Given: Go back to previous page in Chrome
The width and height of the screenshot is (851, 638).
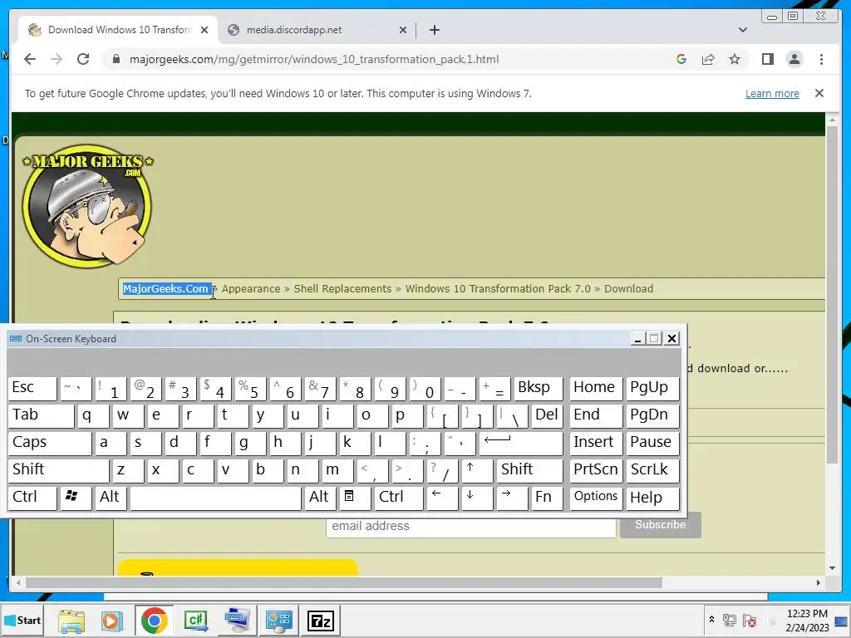Looking at the screenshot, I should pos(30,59).
